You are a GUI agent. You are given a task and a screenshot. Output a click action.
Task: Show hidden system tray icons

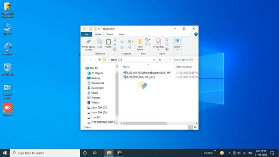click(229, 153)
